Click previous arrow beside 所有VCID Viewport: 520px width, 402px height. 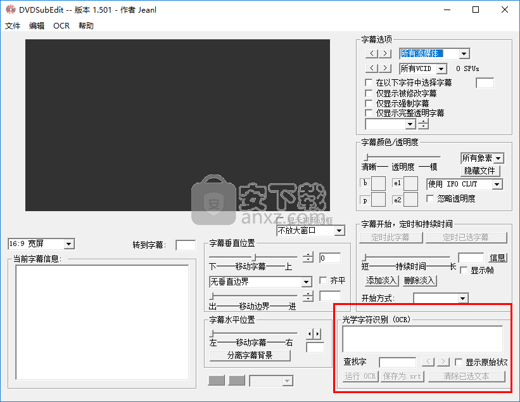pyautogui.click(x=372, y=68)
